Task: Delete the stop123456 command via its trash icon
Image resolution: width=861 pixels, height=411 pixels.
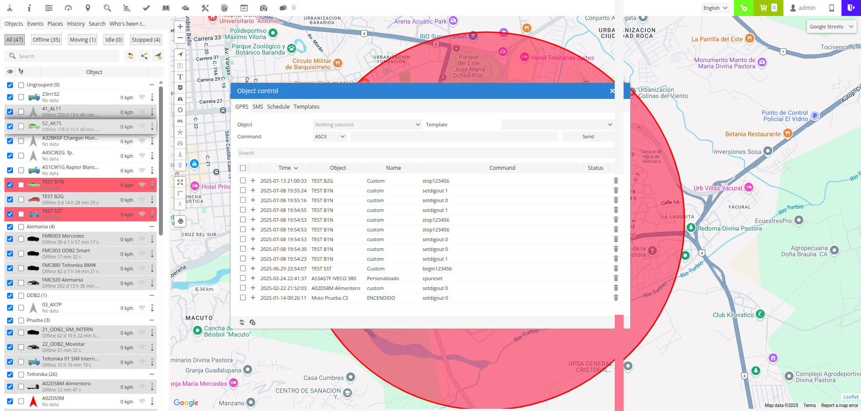Action: [x=616, y=180]
